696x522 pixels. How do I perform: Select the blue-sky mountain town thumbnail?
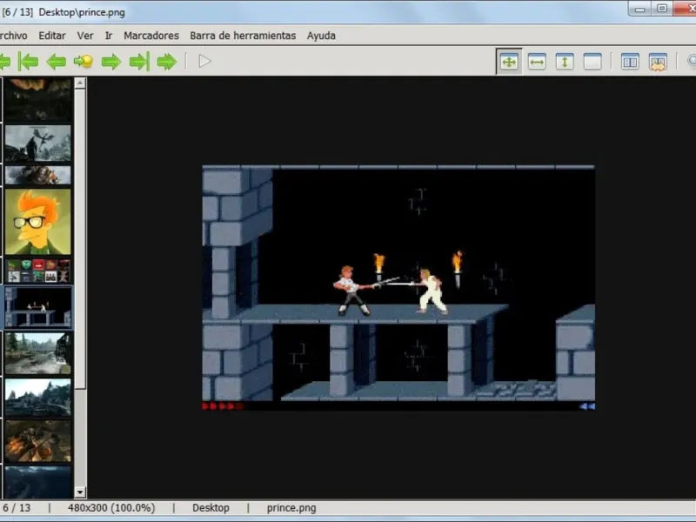click(x=37, y=398)
